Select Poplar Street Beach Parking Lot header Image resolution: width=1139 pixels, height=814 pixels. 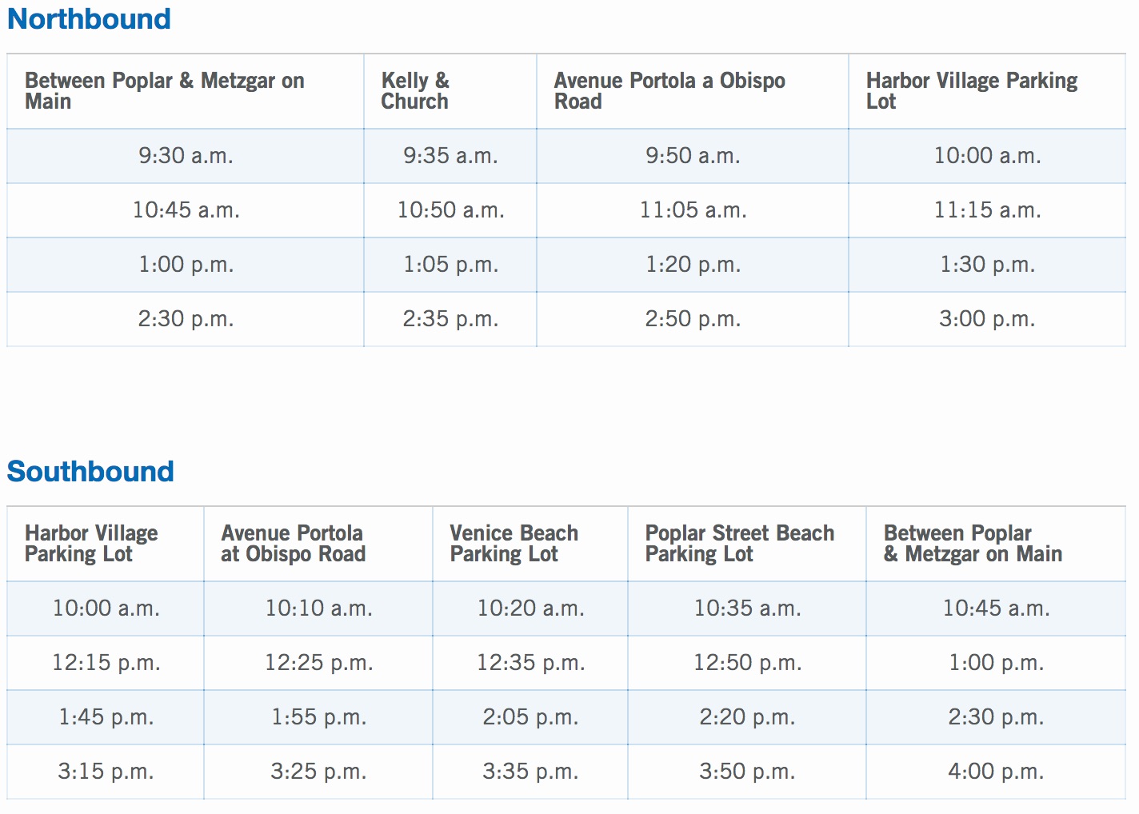pos(740,544)
